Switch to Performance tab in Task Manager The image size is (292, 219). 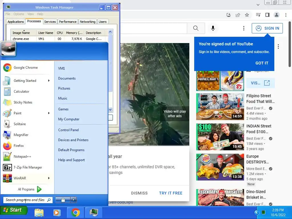click(68, 22)
